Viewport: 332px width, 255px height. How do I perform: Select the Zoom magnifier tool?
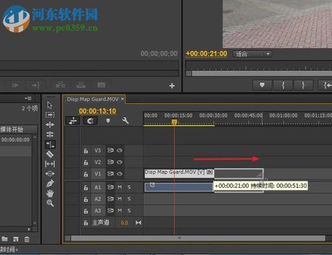tap(50, 203)
